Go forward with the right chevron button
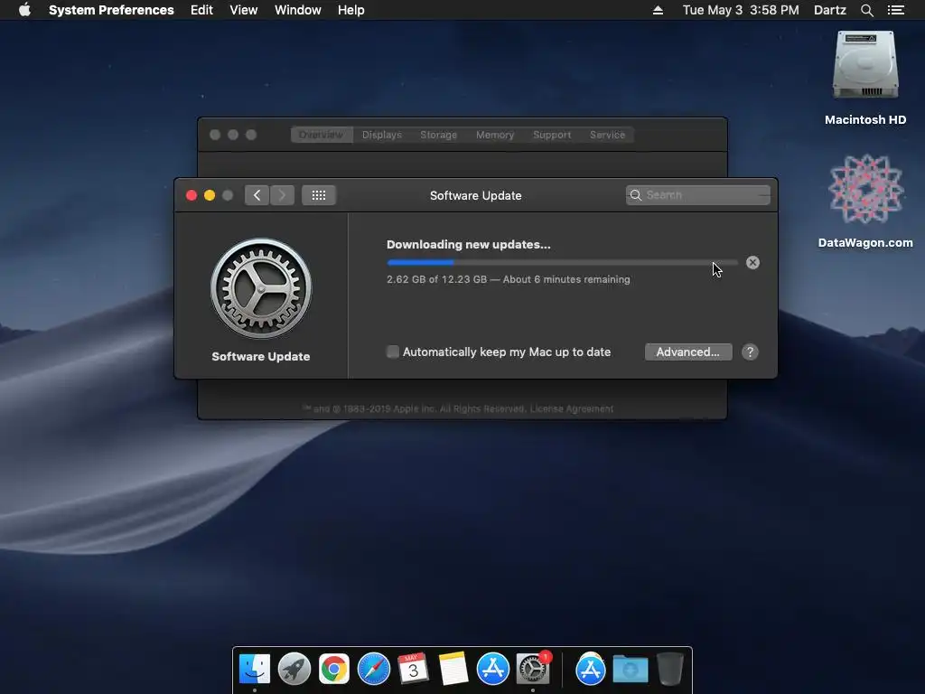The width and height of the screenshot is (925, 694). [x=282, y=195]
